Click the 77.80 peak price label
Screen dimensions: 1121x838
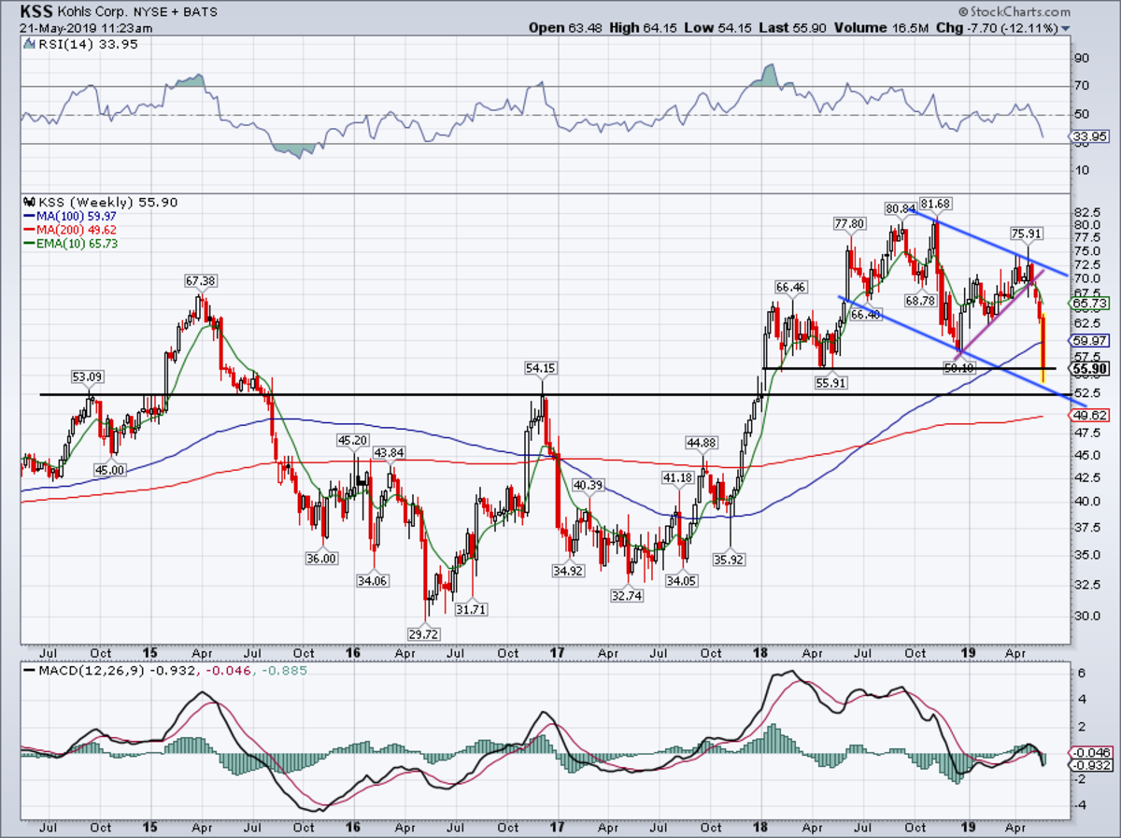pyautogui.click(x=851, y=224)
